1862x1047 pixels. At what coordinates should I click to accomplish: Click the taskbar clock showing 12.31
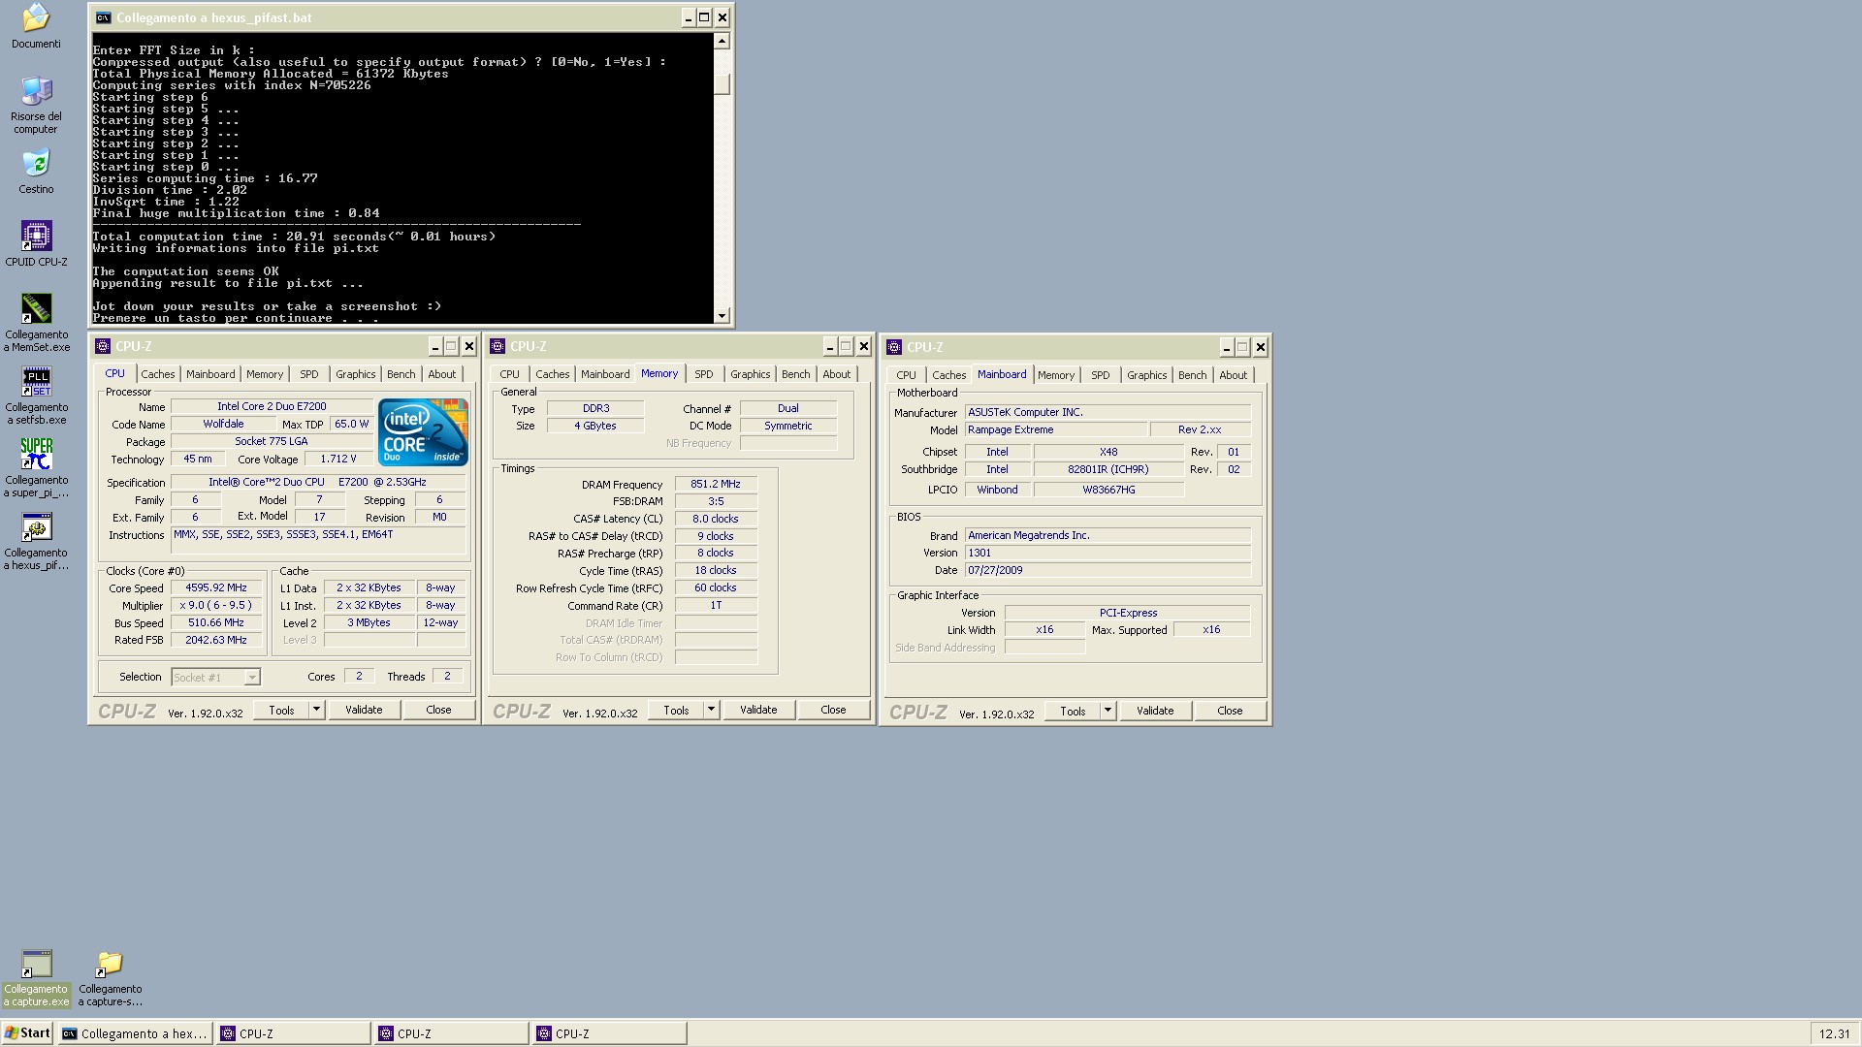[1835, 1034]
